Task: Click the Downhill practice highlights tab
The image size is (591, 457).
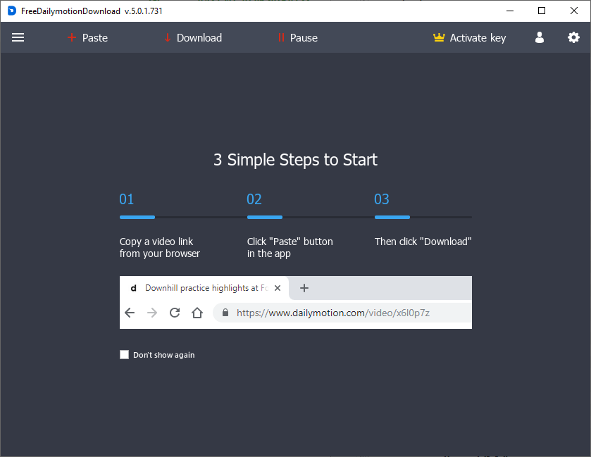Action: [x=204, y=288]
